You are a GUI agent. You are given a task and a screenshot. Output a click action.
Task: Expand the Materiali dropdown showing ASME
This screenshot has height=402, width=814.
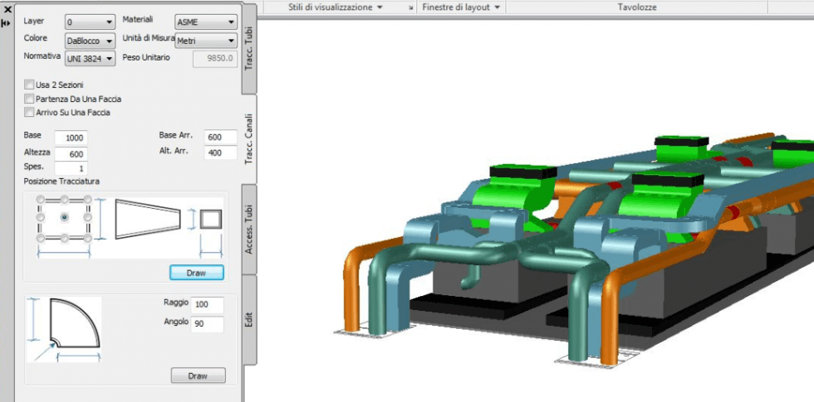[x=206, y=22]
